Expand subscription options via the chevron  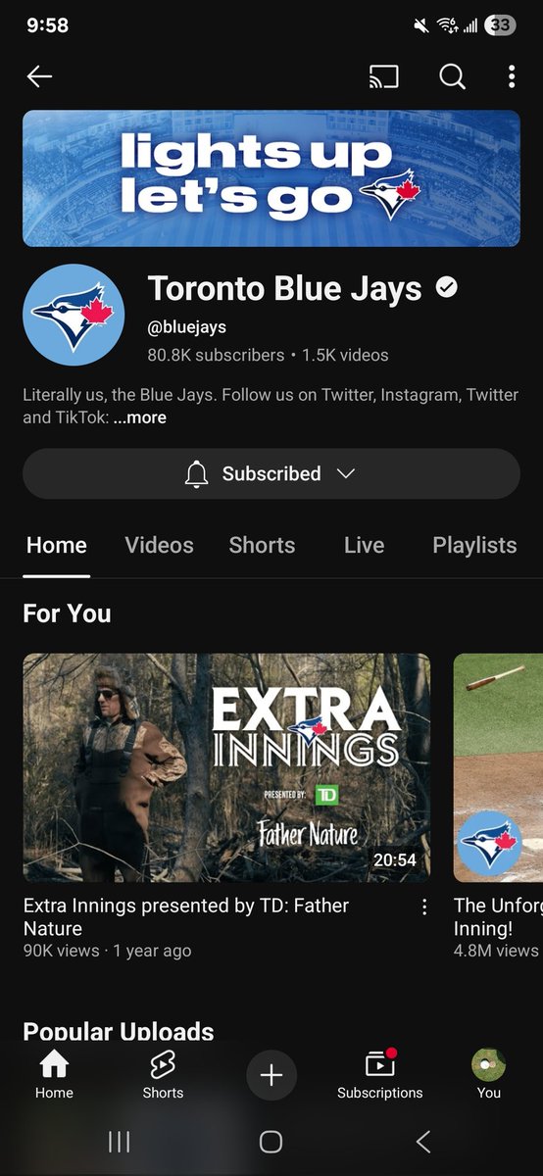pyautogui.click(x=345, y=473)
